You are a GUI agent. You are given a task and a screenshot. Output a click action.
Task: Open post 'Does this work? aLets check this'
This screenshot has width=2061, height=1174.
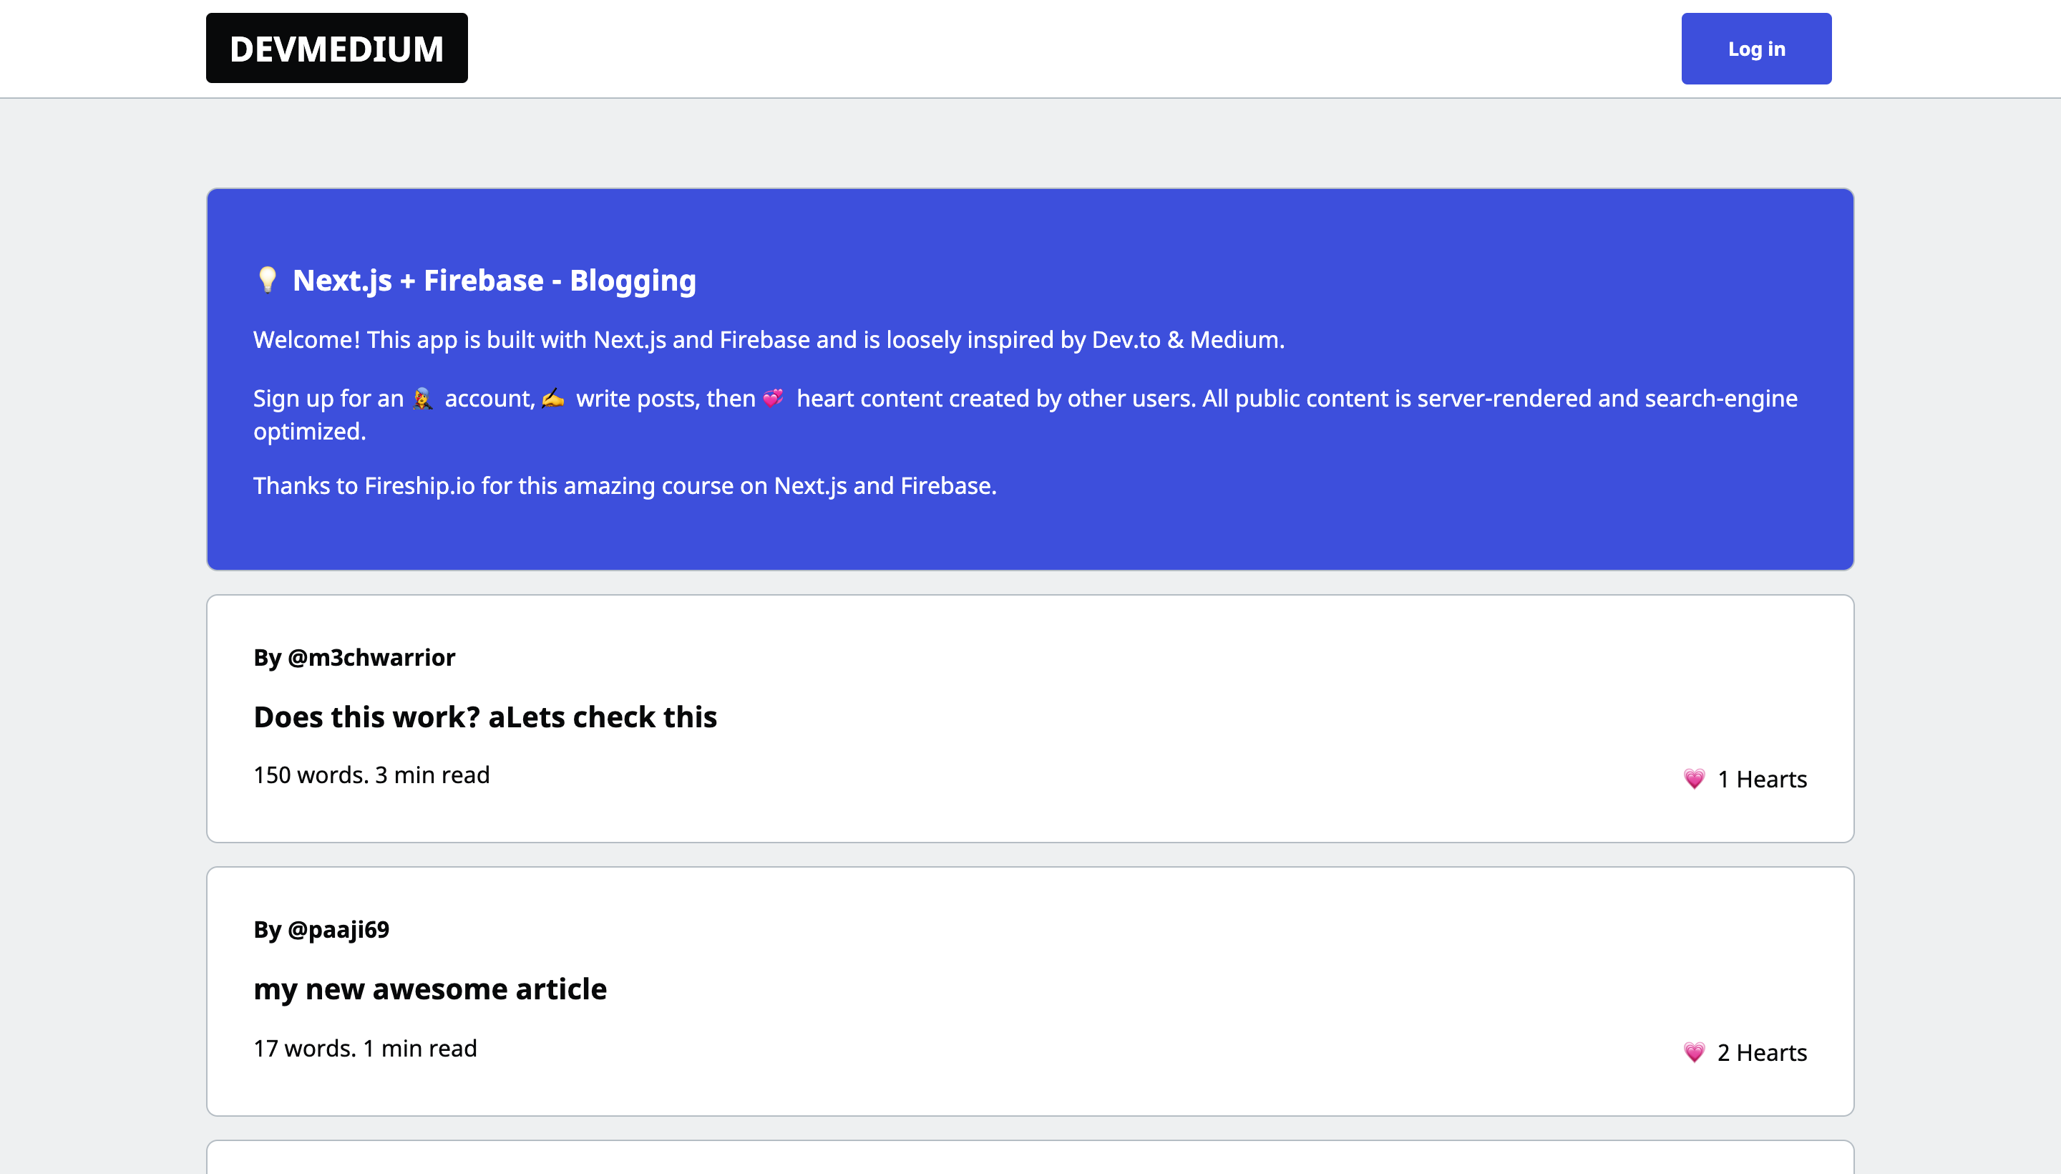[484, 717]
